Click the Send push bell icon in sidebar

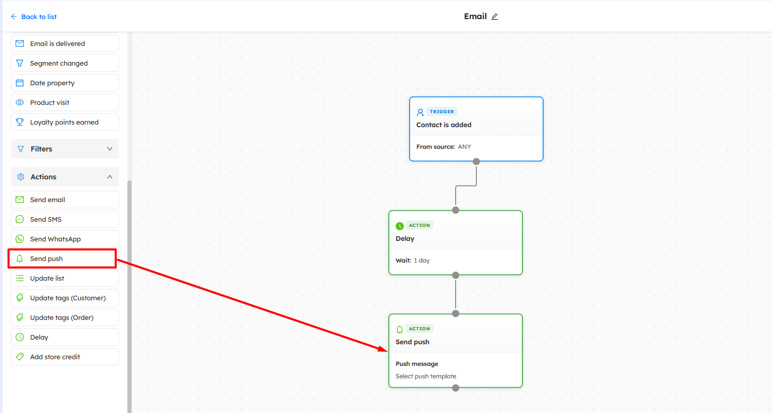pos(20,258)
